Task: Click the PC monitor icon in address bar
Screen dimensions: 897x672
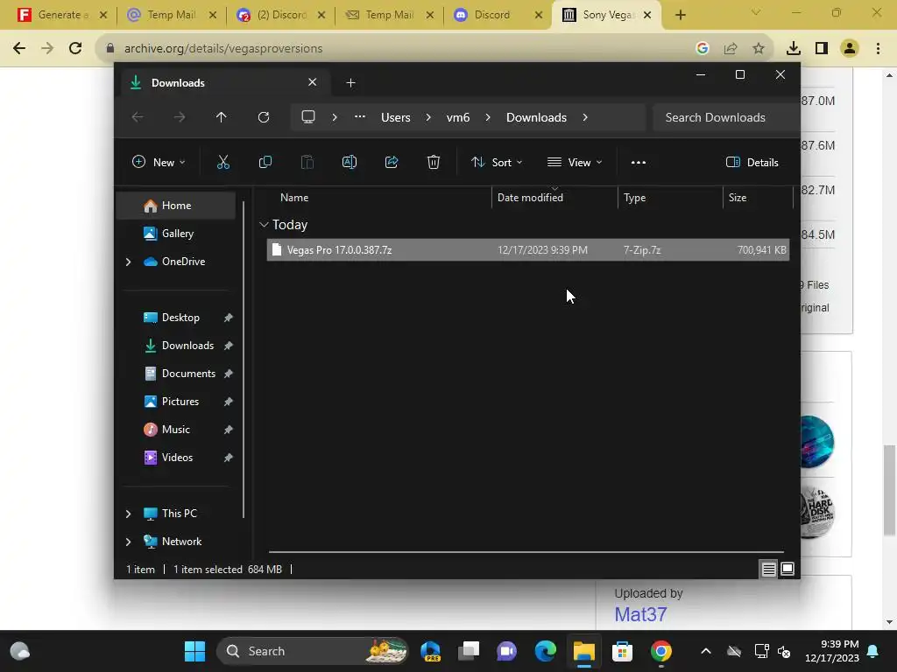Action: click(308, 117)
